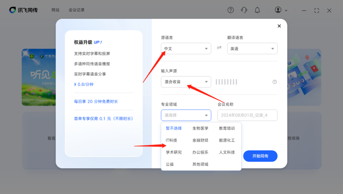
Task: Open the 混合收音 input source dropdown
Action: tap(186, 82)
